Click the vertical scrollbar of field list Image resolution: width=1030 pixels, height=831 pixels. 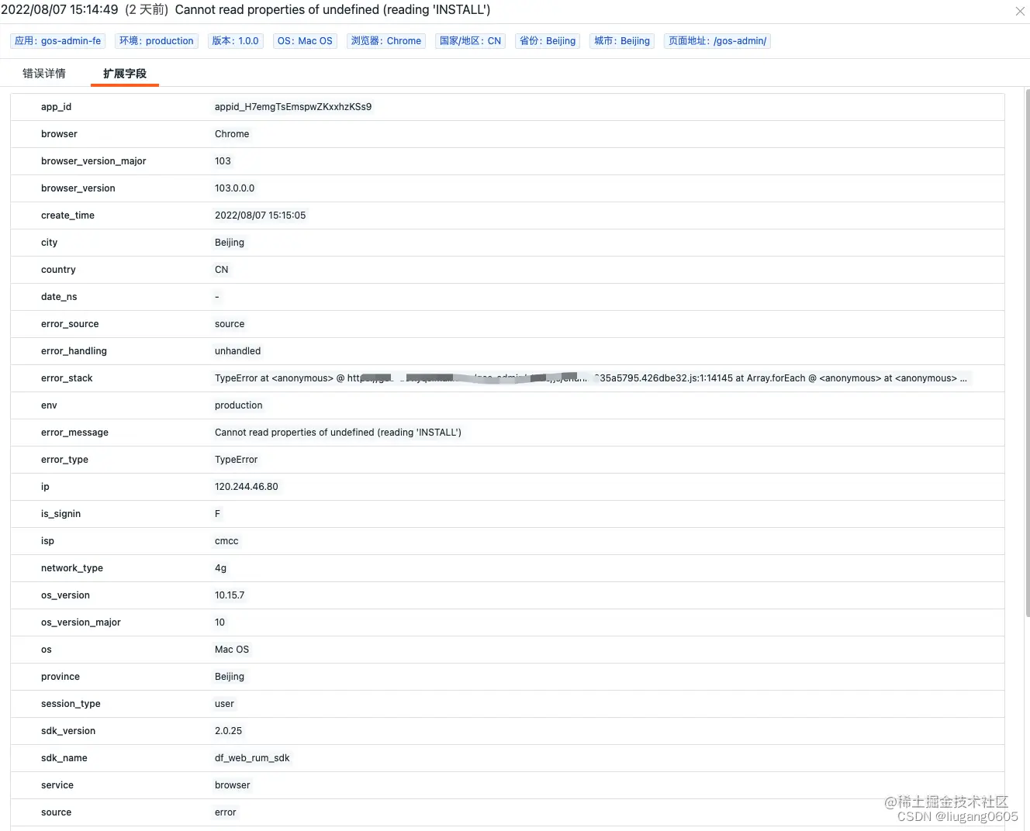tap(1028, 353)
